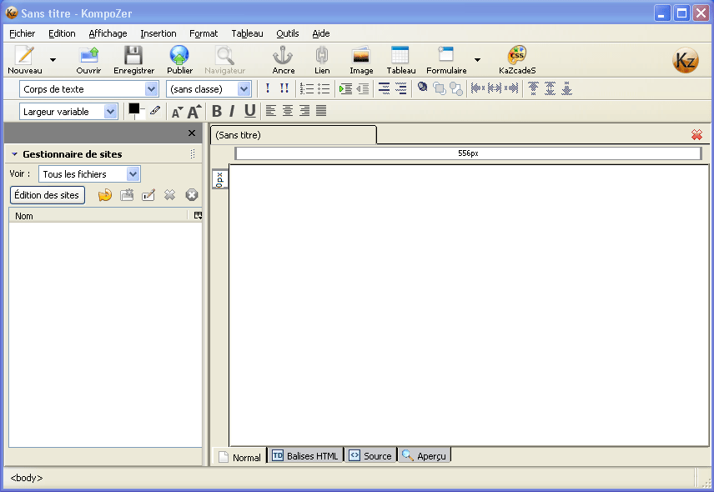Click the dropdown arrow next to Formulaire
The height and width of the screenshot is (492, 714).
477,59
